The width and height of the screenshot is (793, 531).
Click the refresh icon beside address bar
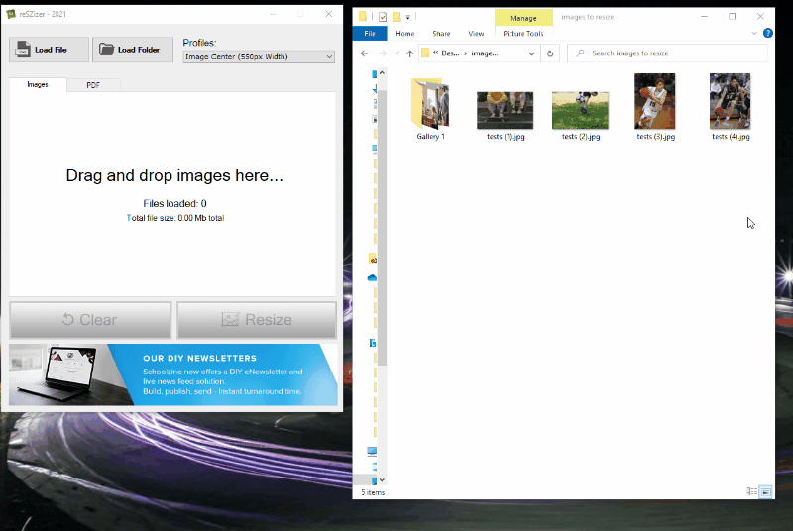(x=551, y=53)
